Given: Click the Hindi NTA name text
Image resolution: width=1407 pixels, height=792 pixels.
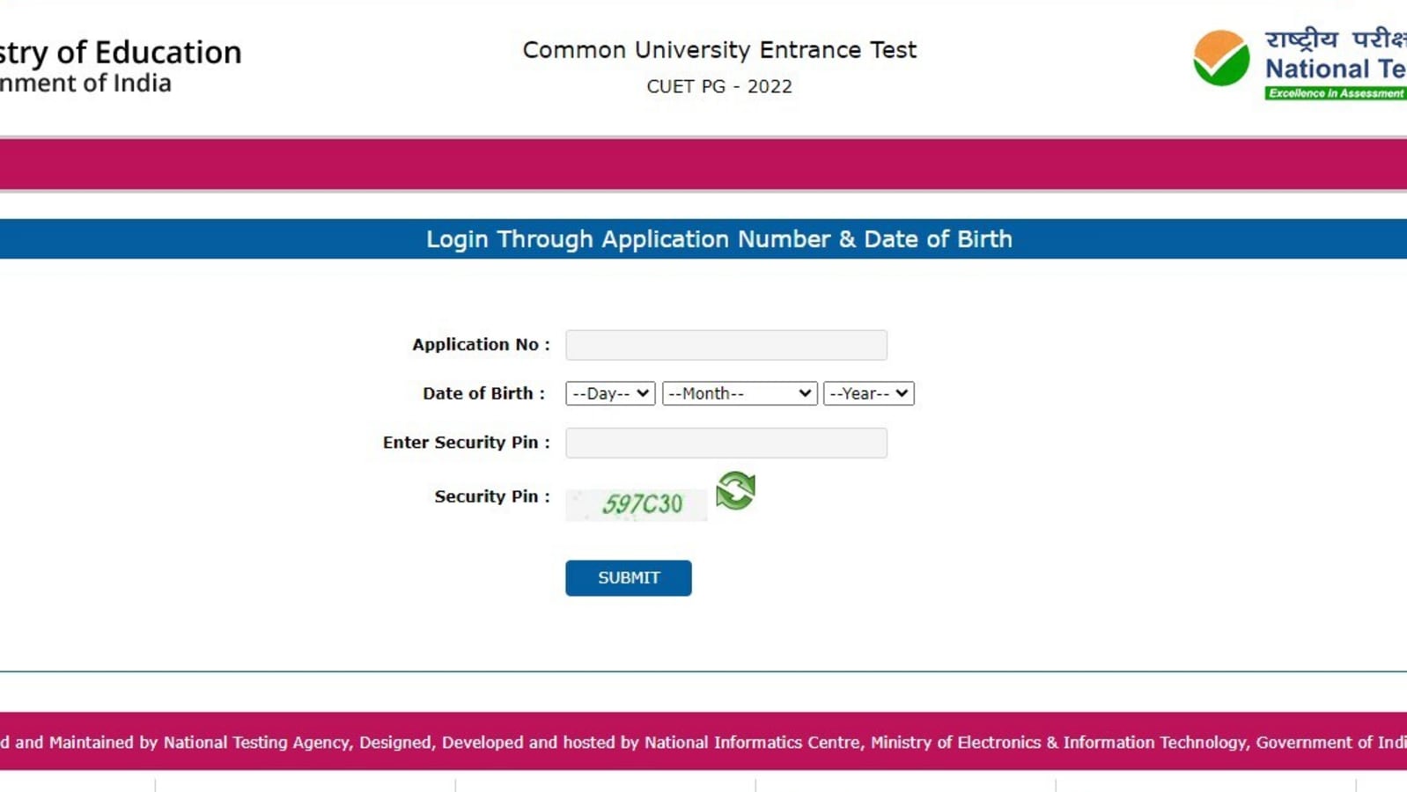Looking at the screenshot, I should tap(1336, 40).
